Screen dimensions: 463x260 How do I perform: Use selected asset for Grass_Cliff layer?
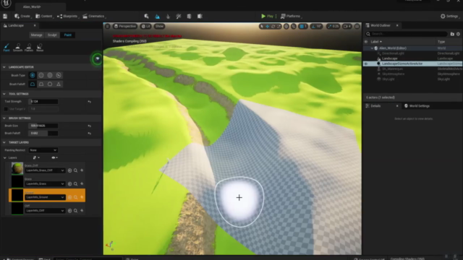pyautogui.click(x=69, y=170)
